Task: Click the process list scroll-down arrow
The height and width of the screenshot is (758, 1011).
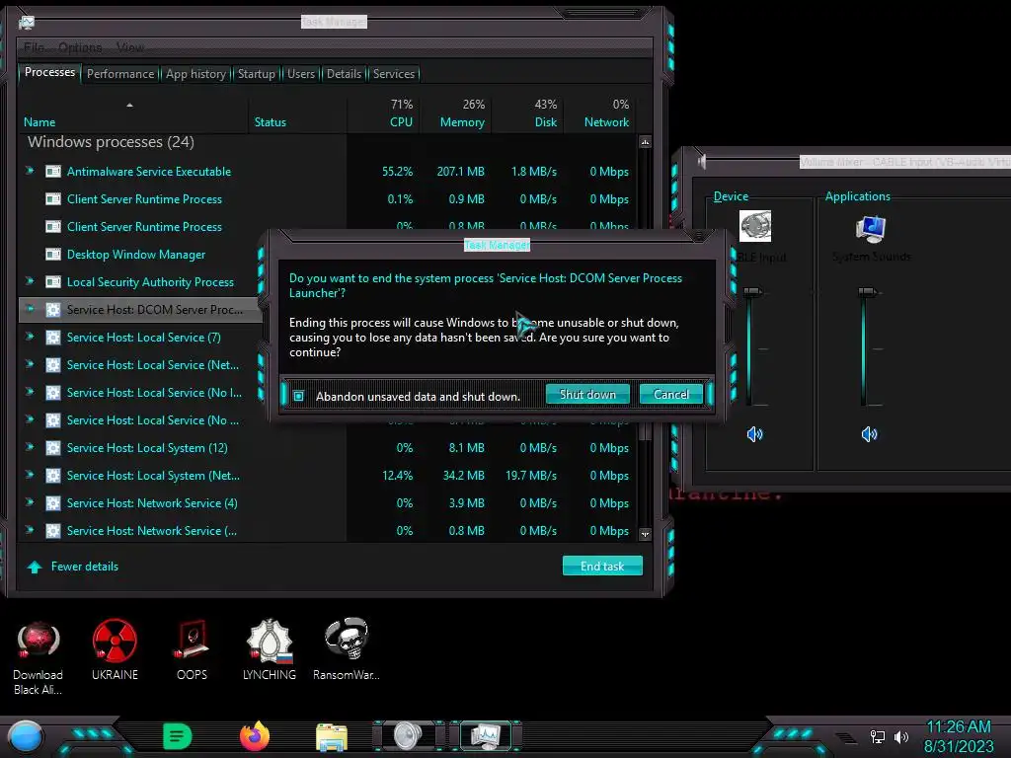Action: [645, 534]
